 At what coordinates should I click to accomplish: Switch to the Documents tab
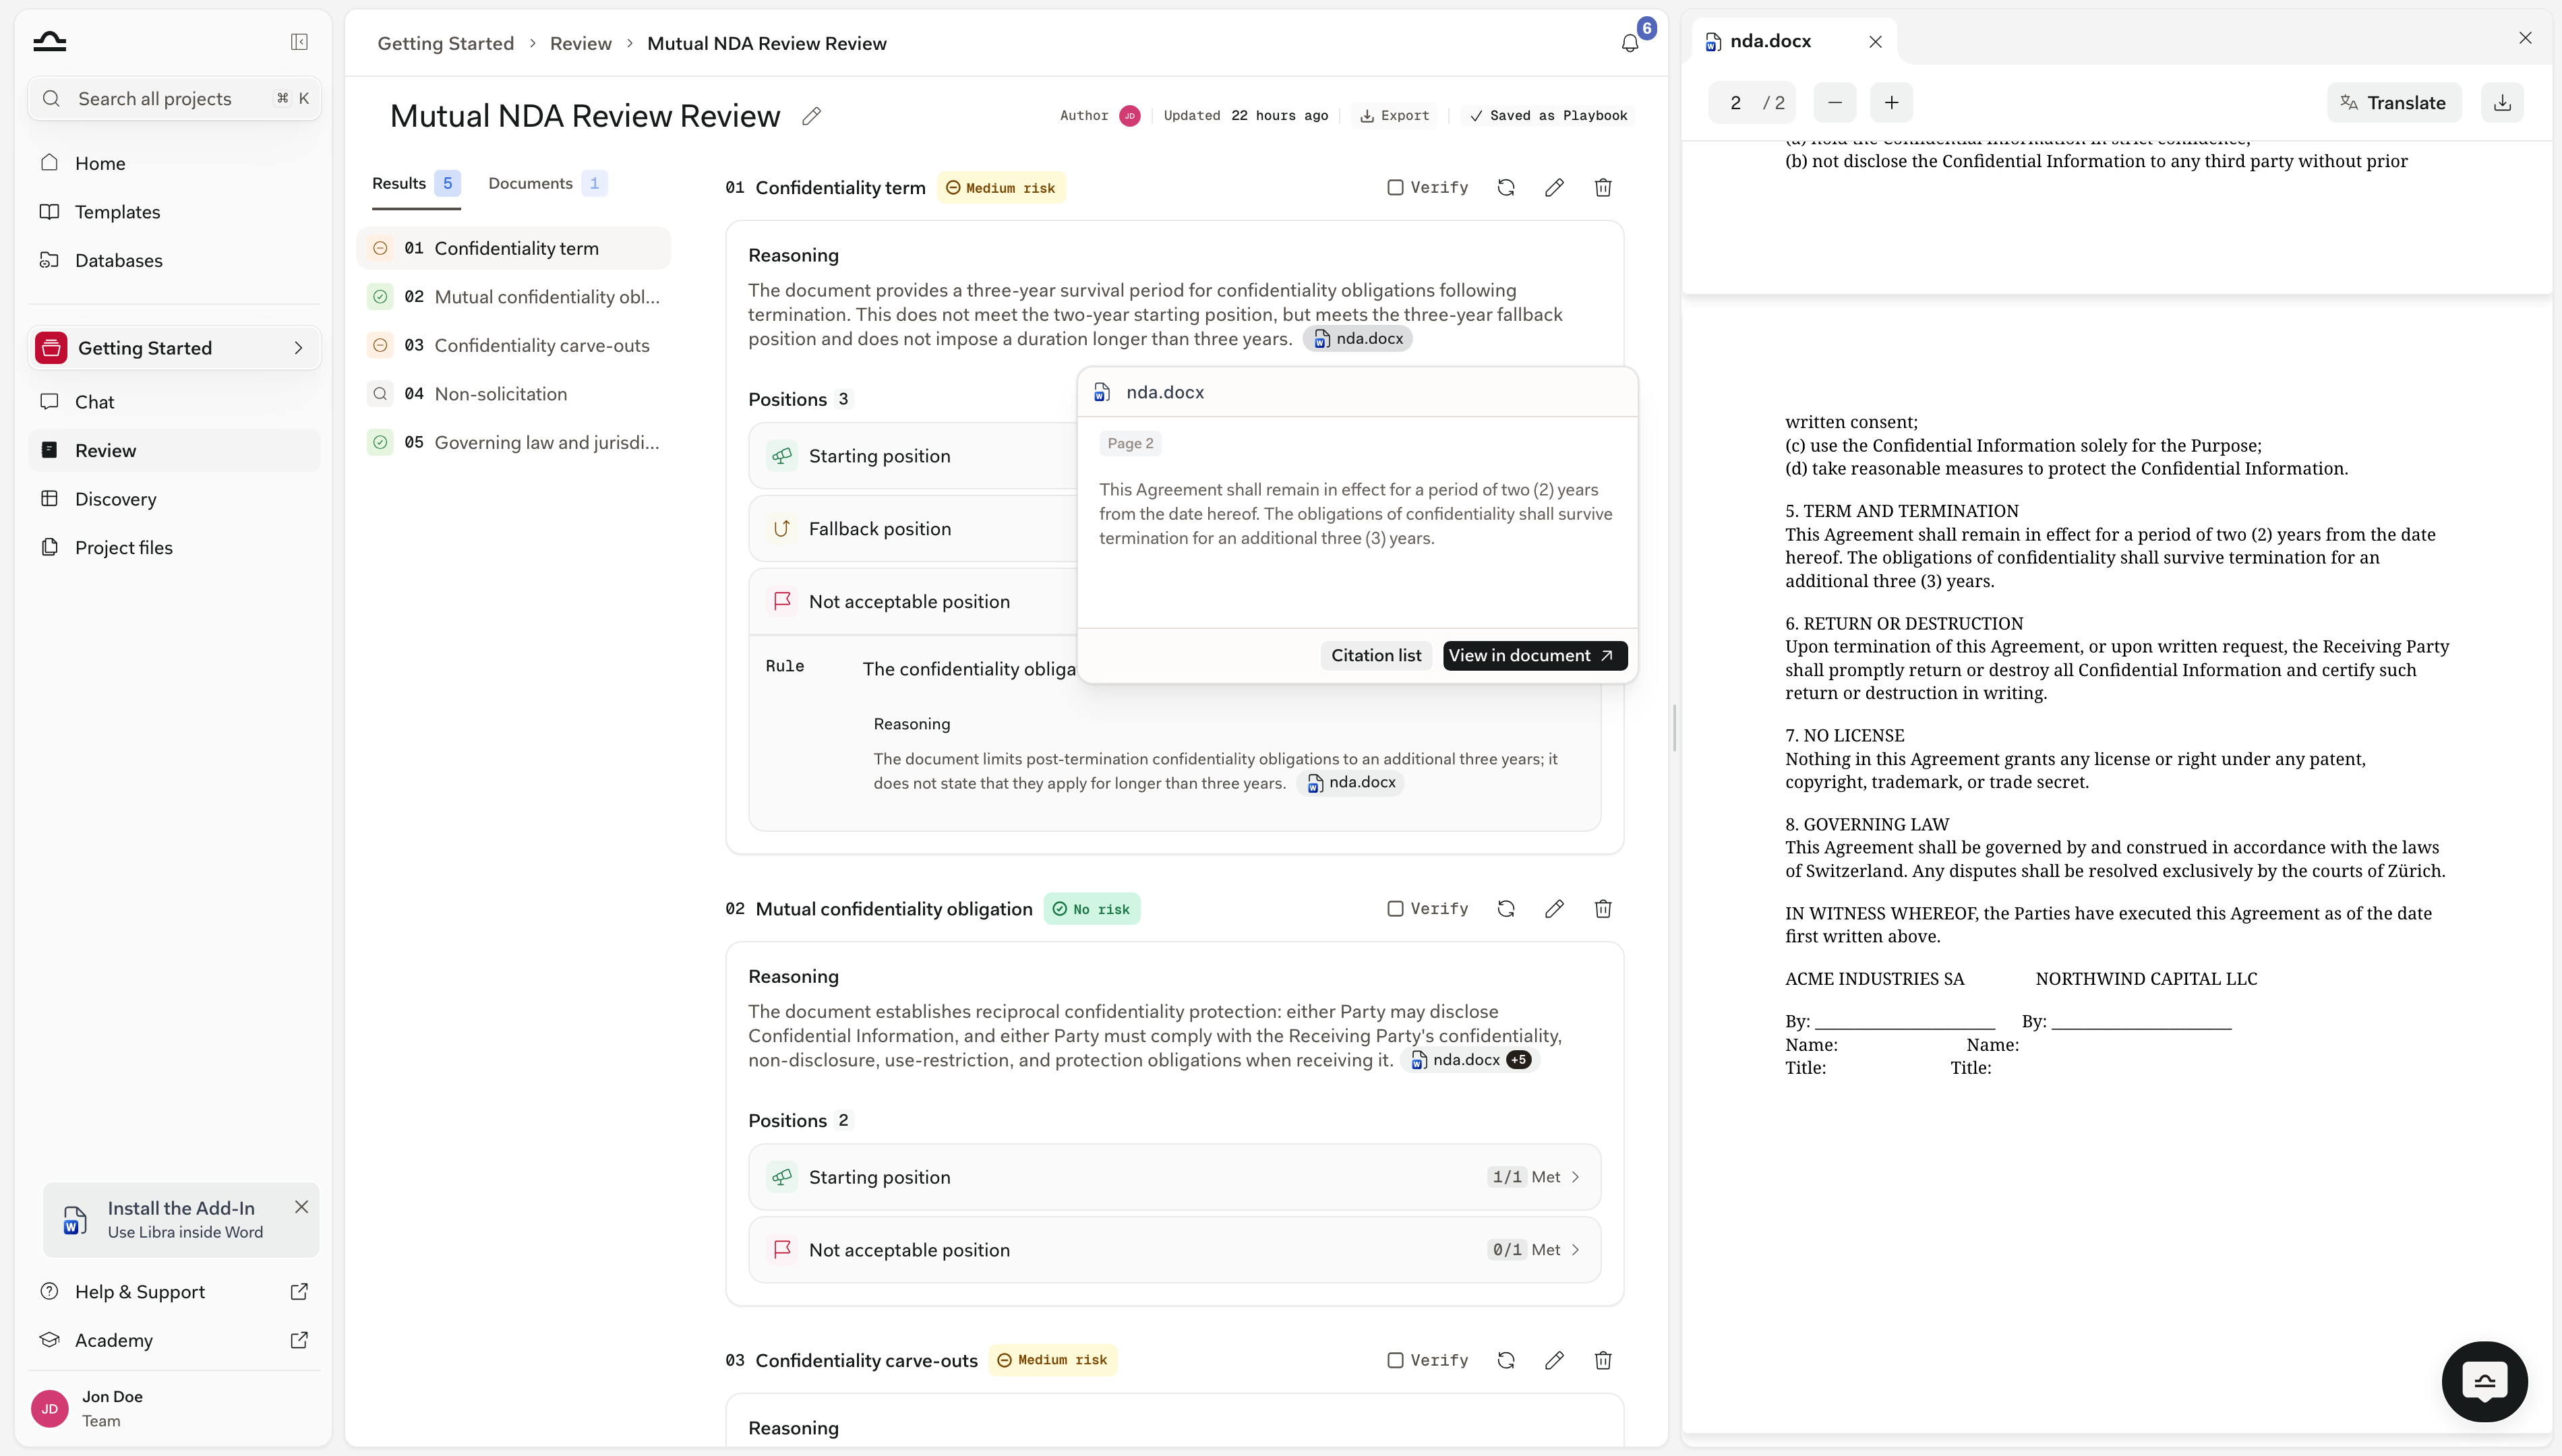click(x=547, y=183)
